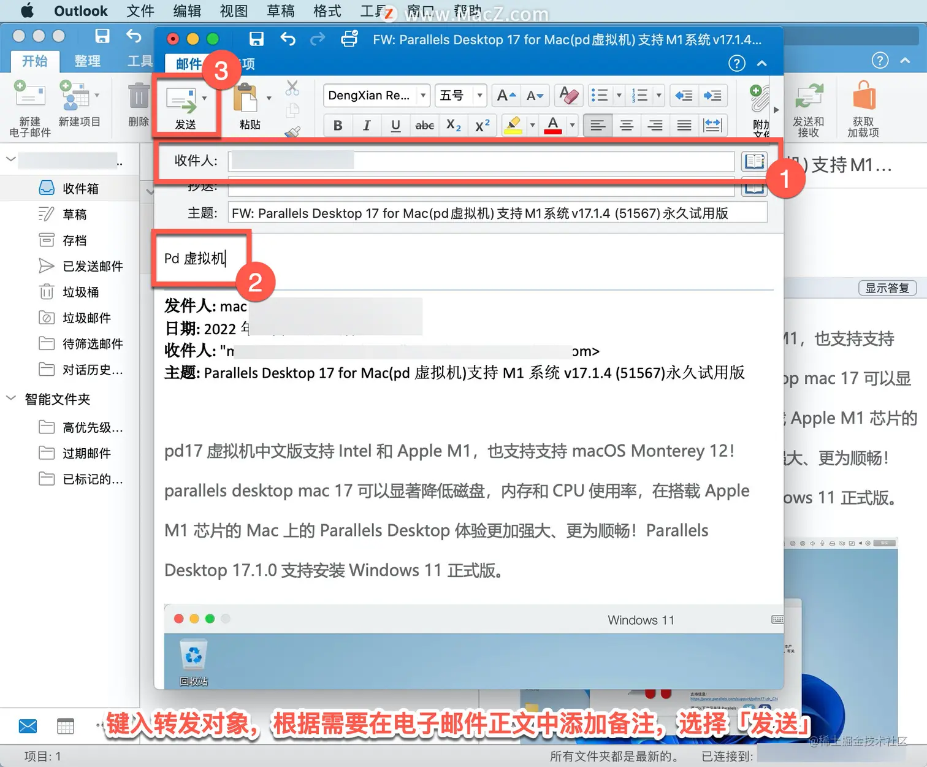
Task: Select Center paragraph alignment
Action: [627, 126]
